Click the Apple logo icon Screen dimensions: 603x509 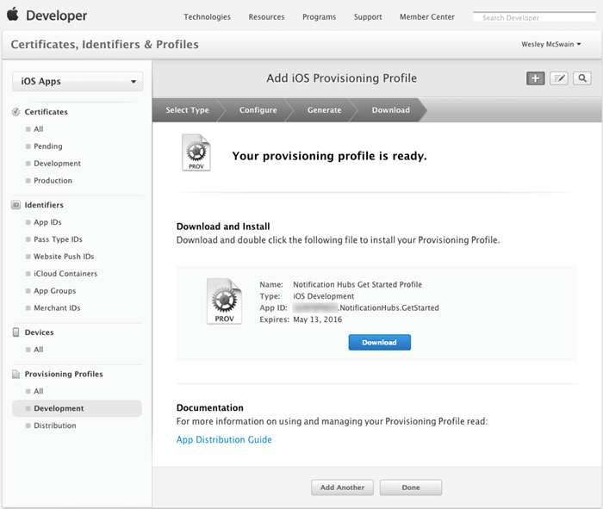pyautogui.click(x=13, y=15)
